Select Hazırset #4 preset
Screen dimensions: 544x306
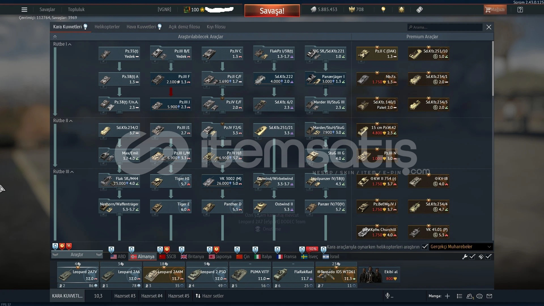[x=152, y=296]
